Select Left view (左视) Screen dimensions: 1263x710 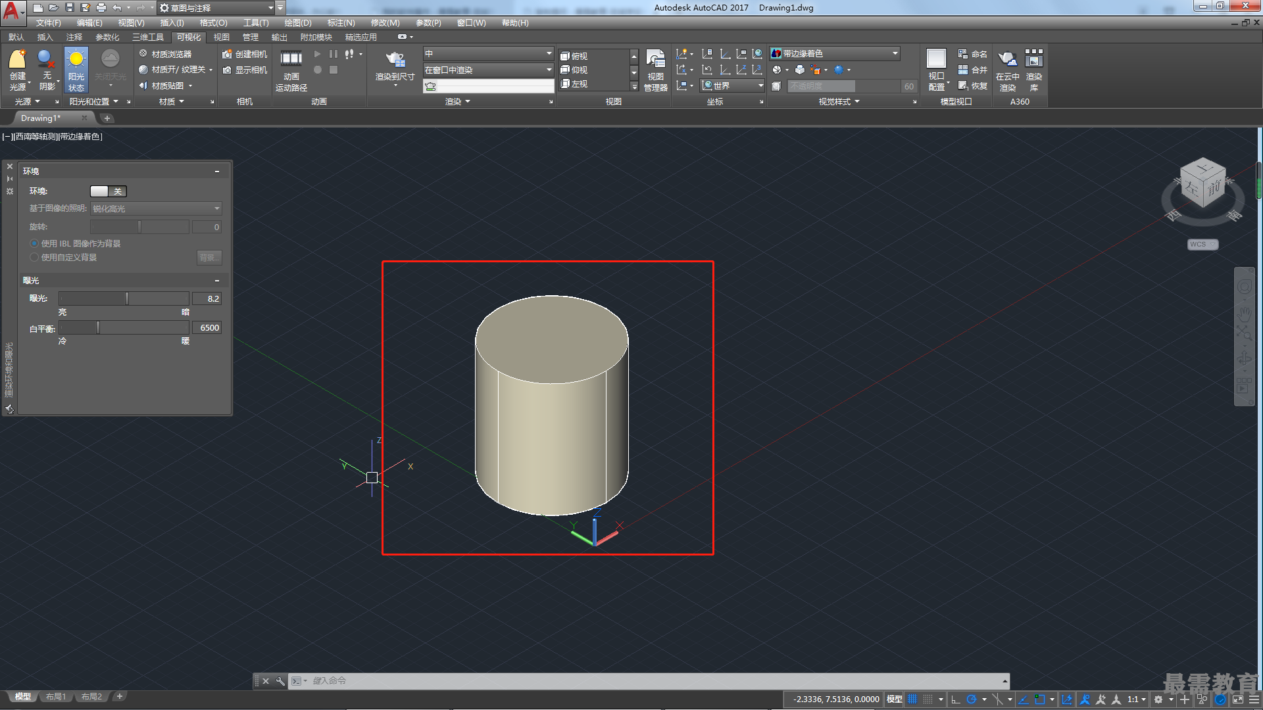(574, 83)
